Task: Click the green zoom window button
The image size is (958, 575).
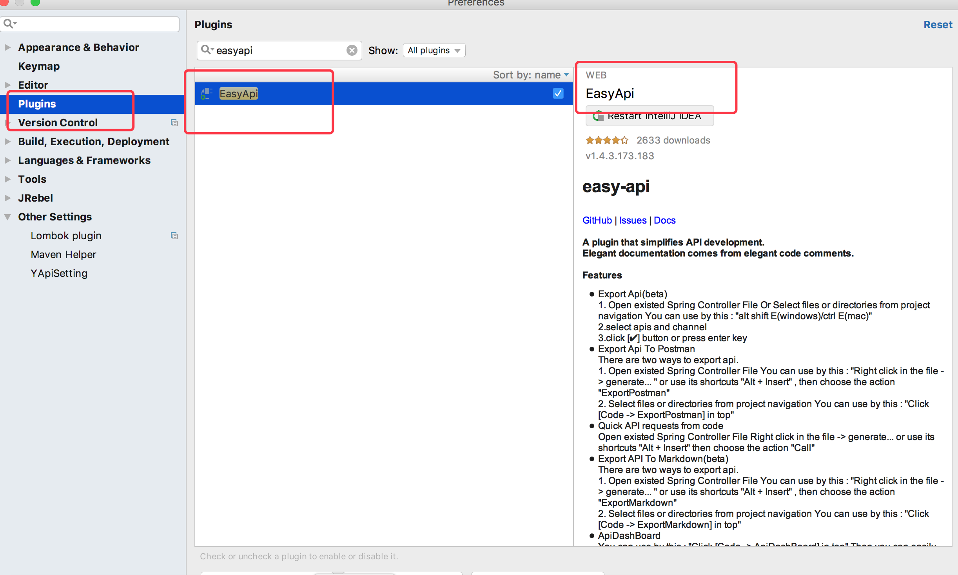Action: [35, 2]
